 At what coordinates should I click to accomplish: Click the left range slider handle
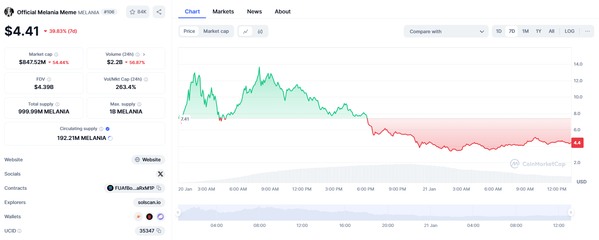(178, 213)
